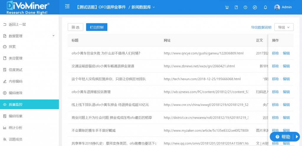
Task: Remove the ofo小黄车创业失败 row via 移除
Action: pyautogui.click(x=275, y=53)
